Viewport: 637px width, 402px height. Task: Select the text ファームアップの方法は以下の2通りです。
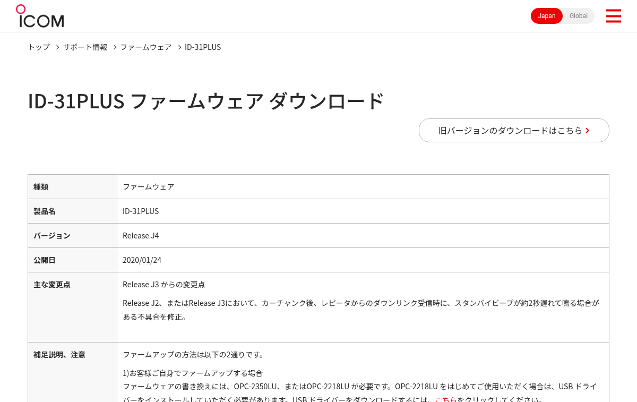click(194, 354)
